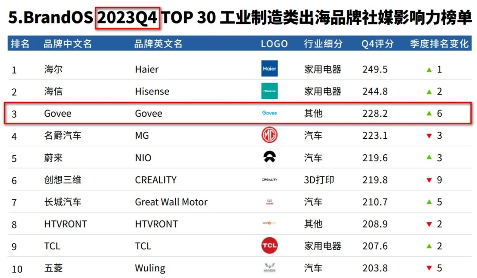The height and width of the screenshot is (278, 477).
Task: Click the Govee logo
Action: pos(269,113)
